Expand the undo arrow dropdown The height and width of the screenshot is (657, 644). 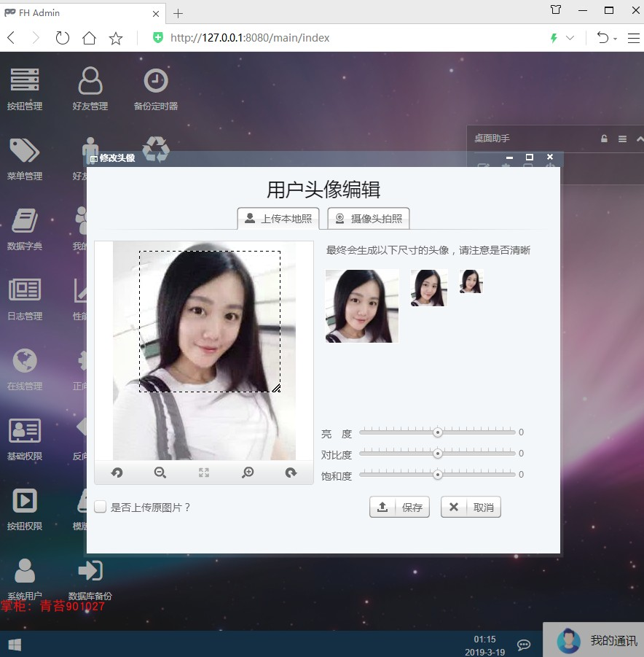coord(615,39)
